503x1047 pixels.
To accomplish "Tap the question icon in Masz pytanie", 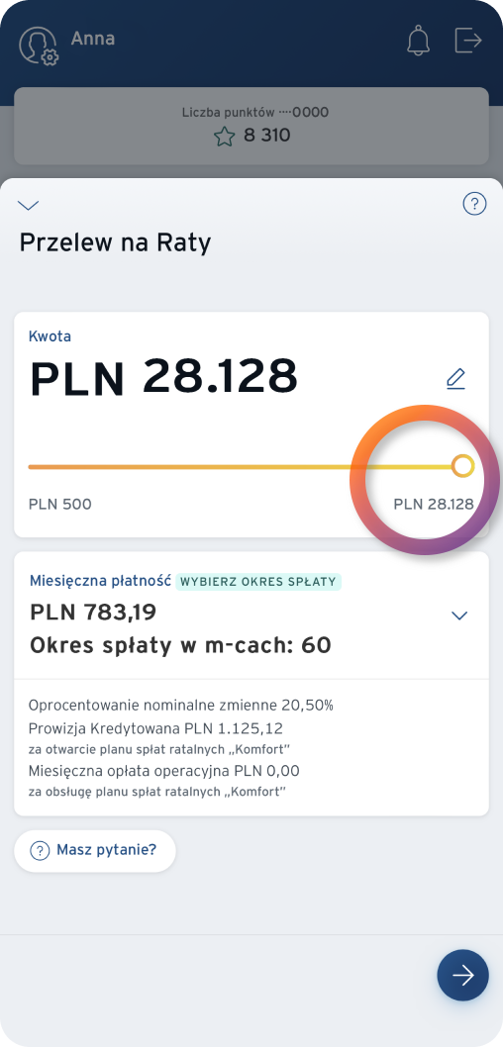I will [40, 851].
